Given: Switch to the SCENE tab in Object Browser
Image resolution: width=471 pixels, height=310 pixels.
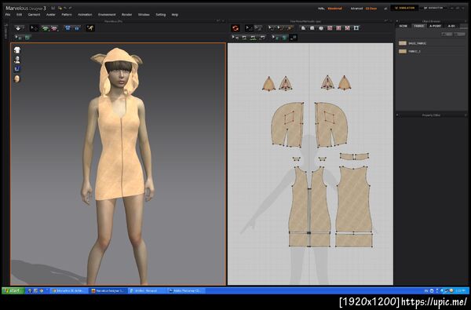Looking at the screenshot, I should click(403, 26).
